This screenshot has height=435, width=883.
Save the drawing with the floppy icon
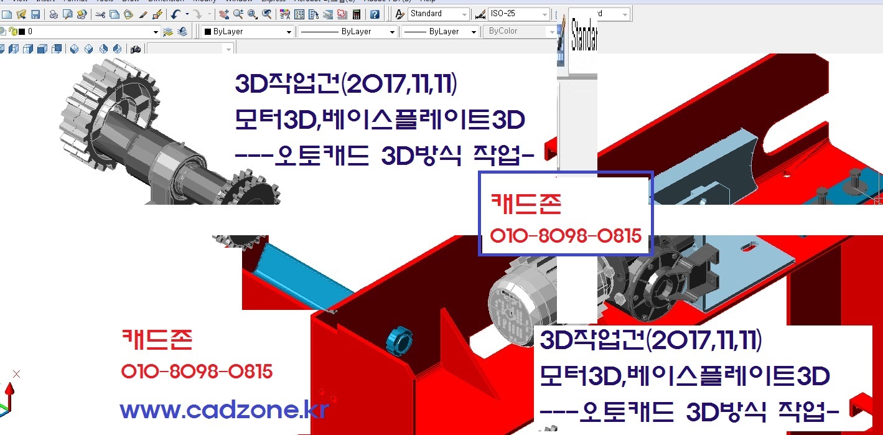point(35,14)
